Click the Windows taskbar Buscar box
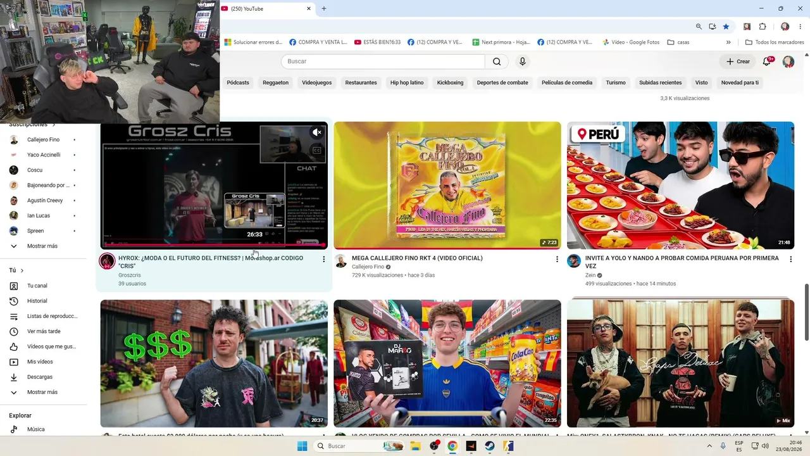The image size is (810, 456). point(360,446)
